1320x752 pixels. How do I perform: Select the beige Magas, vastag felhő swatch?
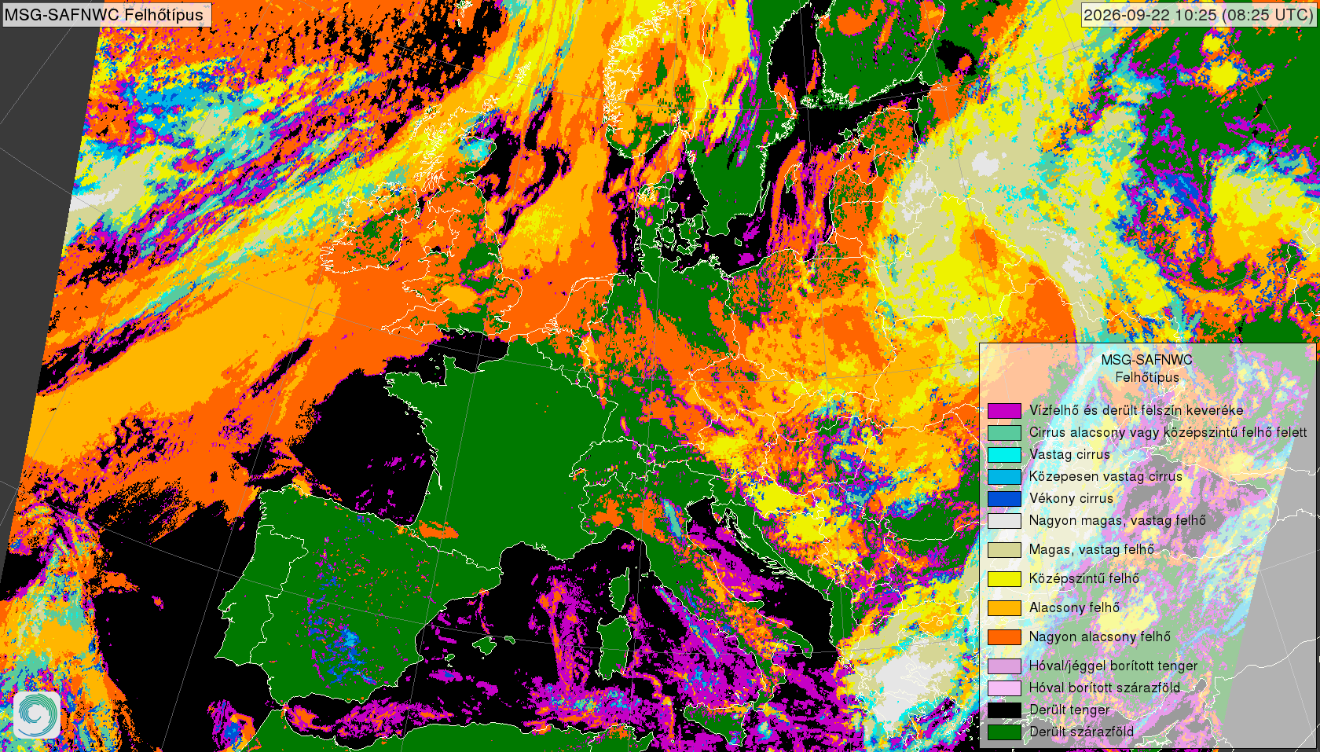1004,549
